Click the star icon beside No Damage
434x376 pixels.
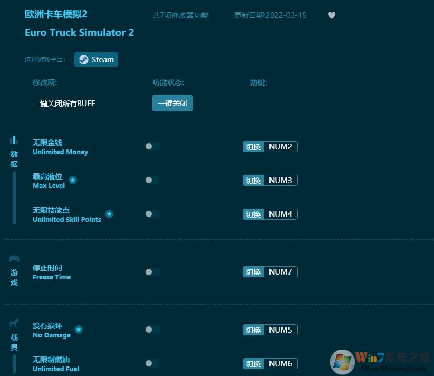(x=78, y=329)
